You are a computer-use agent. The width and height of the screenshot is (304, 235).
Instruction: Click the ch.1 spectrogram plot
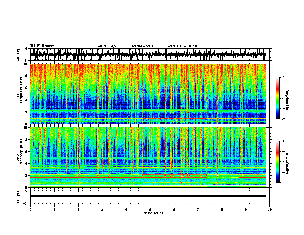coord(148,94)
